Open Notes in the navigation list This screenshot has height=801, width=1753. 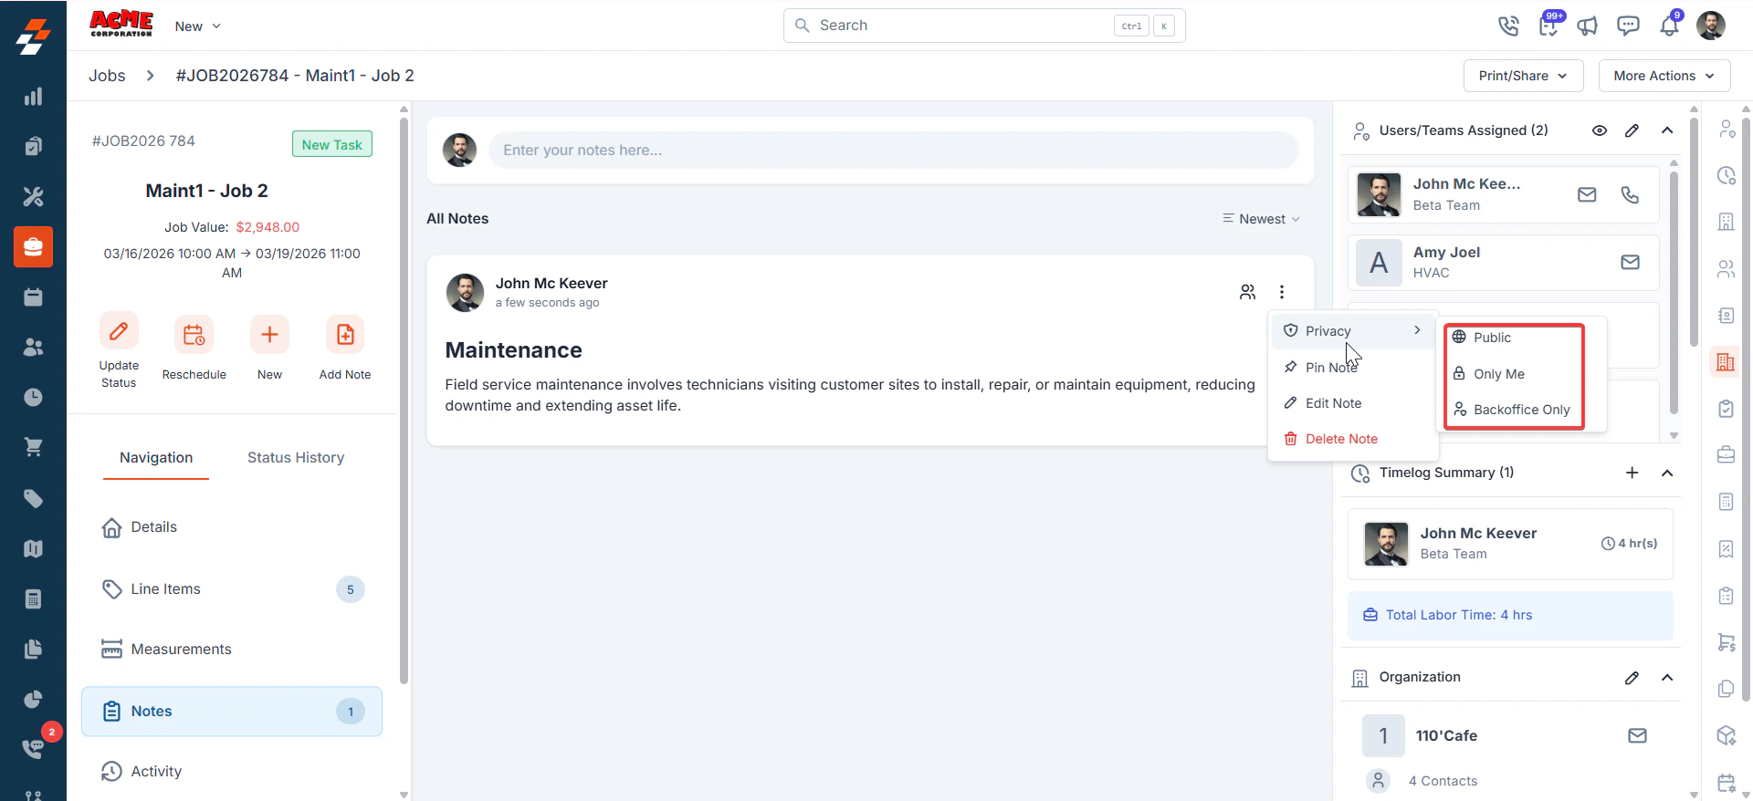(232, 712)
